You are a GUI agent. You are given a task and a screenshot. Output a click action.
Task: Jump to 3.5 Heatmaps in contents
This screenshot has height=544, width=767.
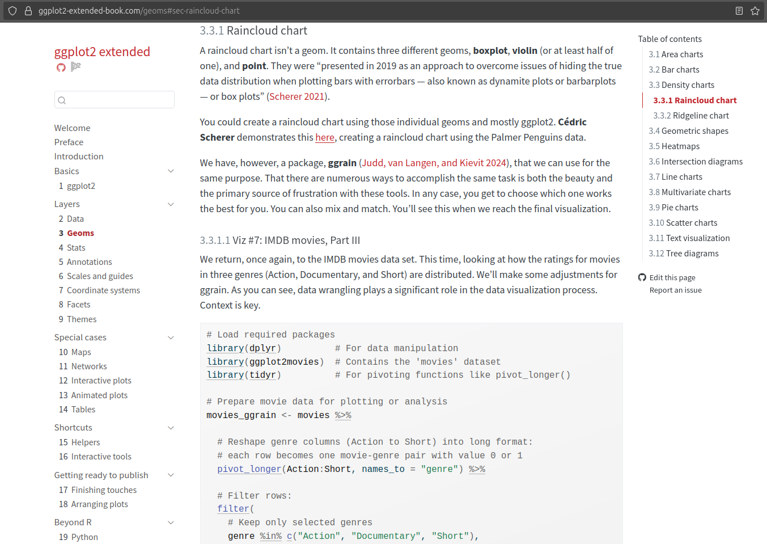coord(674,146)
